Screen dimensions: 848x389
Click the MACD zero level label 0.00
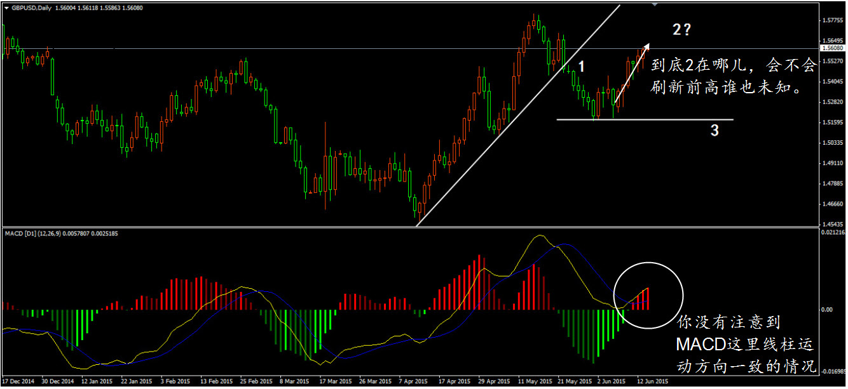coord(827,310)
